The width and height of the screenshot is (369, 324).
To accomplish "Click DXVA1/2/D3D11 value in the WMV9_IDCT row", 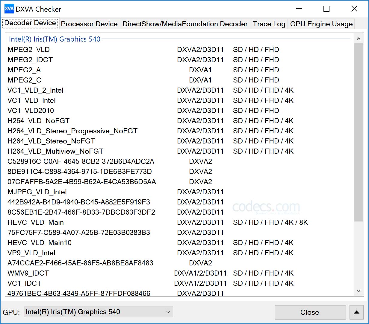I will [x=200, y=273].
